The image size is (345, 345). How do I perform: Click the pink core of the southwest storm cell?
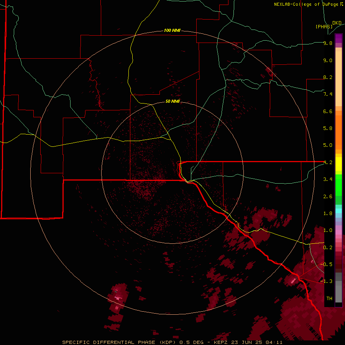point(118,298)
